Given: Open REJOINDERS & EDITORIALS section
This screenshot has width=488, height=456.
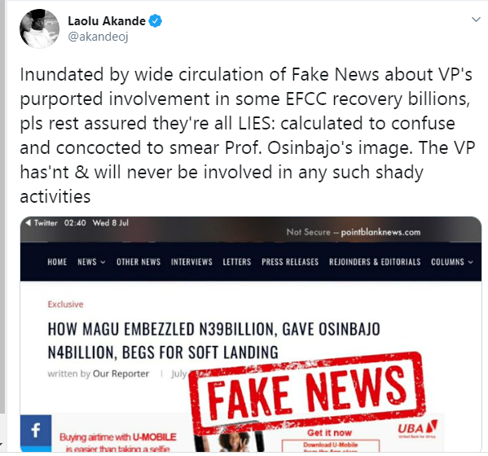Looking at the screenshot, I should [x=375, y=262].
